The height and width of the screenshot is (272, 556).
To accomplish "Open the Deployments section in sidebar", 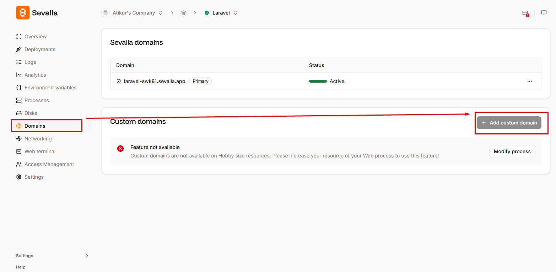I will coord(39,49).
